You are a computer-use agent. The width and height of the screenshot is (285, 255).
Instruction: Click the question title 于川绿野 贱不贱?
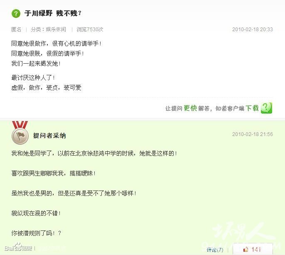53,13
